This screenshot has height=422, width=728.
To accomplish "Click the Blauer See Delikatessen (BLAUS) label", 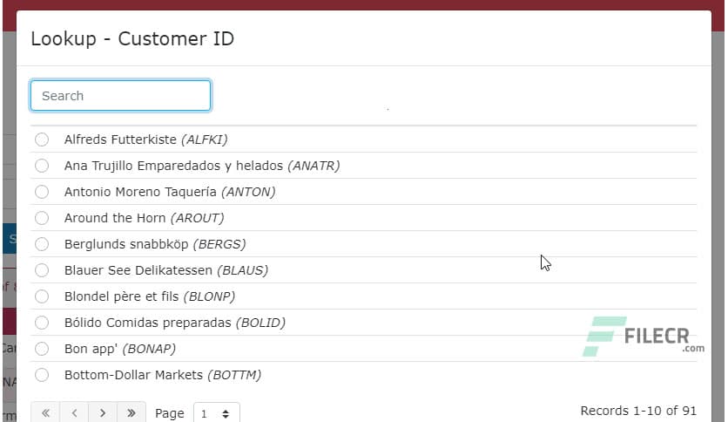I will (166, 270).
